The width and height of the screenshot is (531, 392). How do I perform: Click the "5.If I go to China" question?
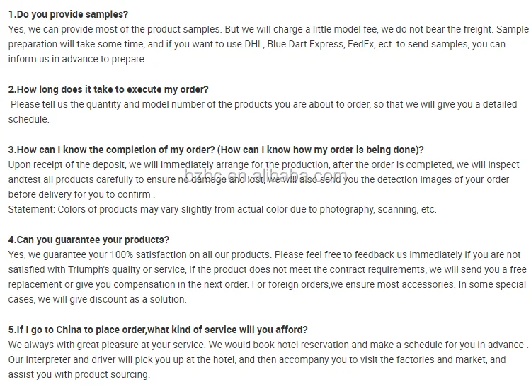pos(158,330)
